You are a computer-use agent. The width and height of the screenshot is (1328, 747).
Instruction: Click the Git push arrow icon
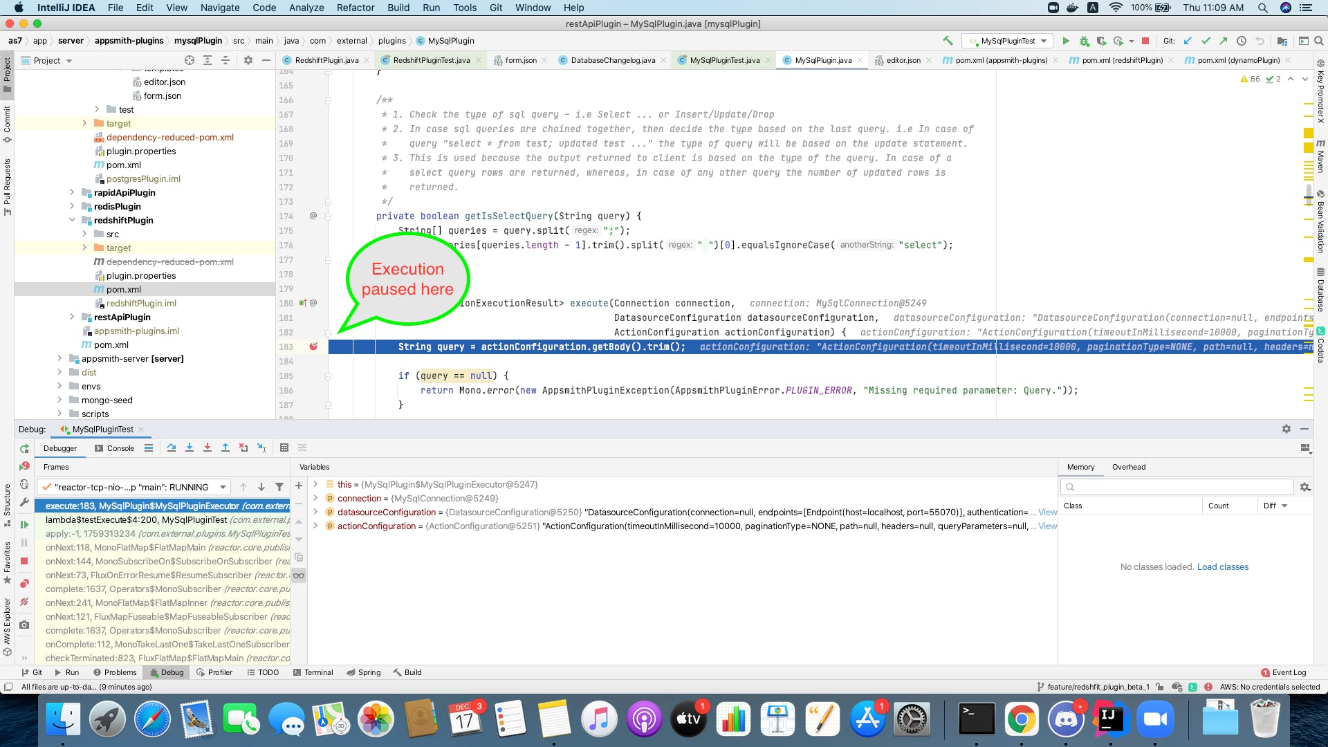click(1224, 41)
